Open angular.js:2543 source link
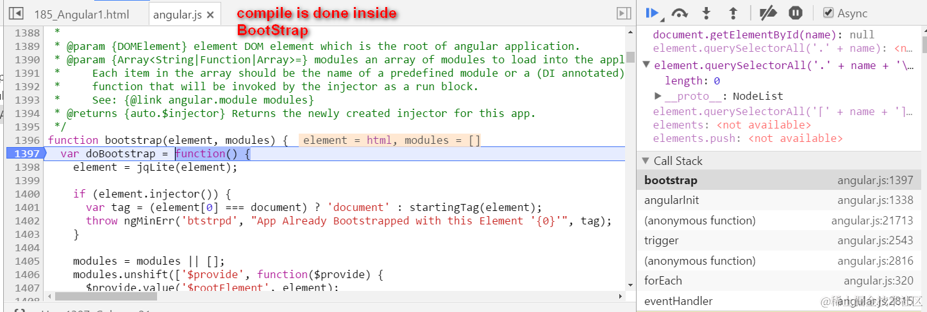Viewport: 927px width, 312px height. tap(875, 240)
